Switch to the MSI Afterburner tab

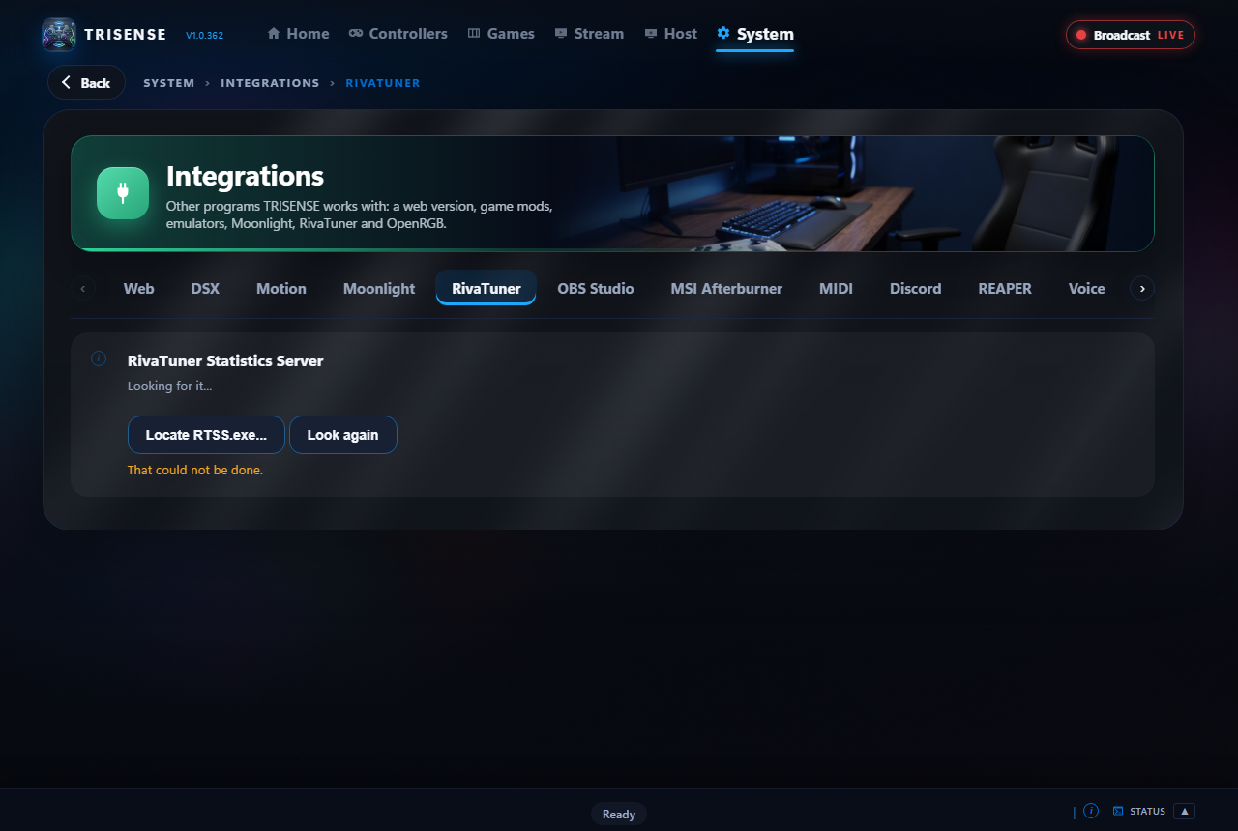click(726, 288)
